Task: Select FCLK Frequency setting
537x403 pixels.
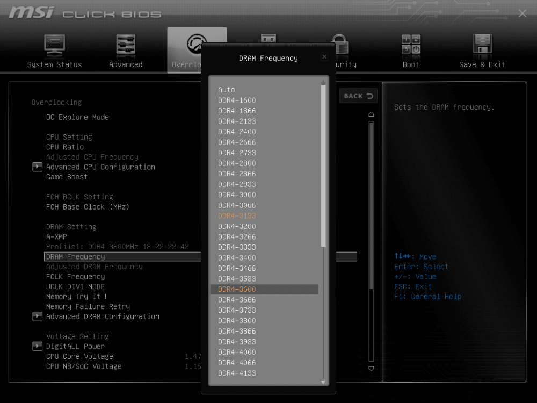Action: [75, 277]
